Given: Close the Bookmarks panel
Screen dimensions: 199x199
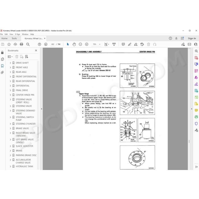Looking at the screenshot, I should coord(36,51).
